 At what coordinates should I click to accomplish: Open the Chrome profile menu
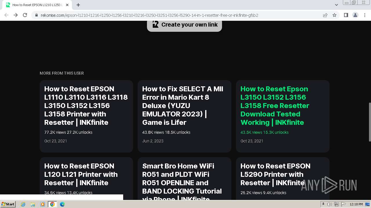click(x=355, y=15)
